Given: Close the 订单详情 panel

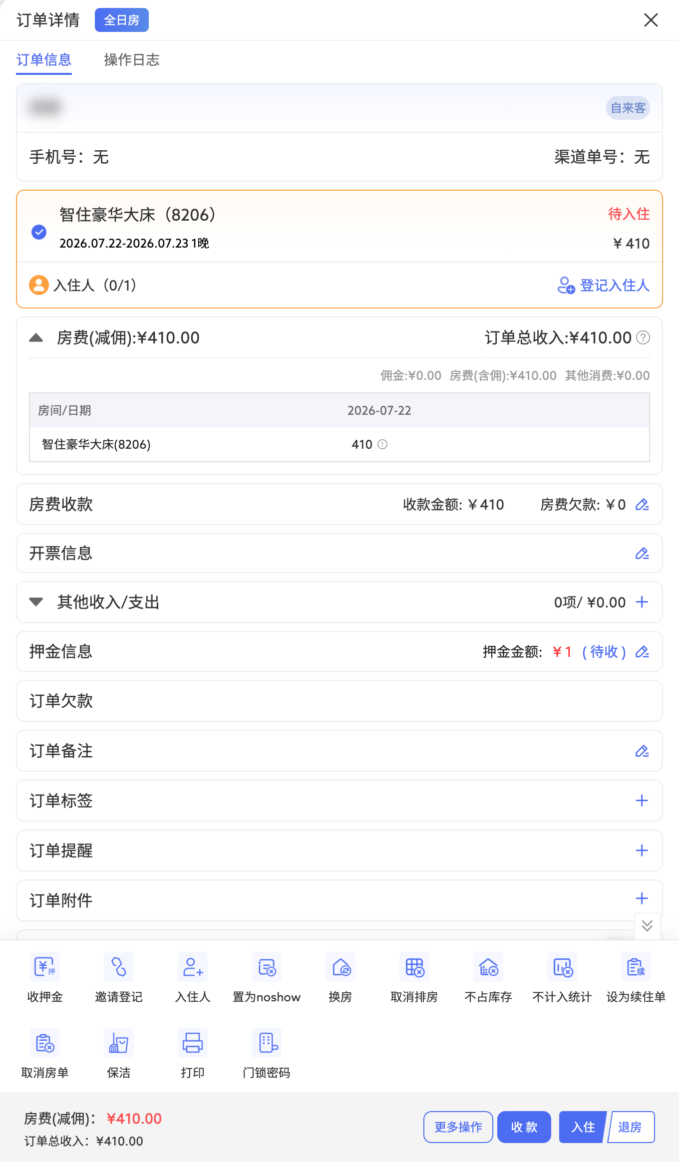Looking at the screenshot, I should click(x=651, y=20).
